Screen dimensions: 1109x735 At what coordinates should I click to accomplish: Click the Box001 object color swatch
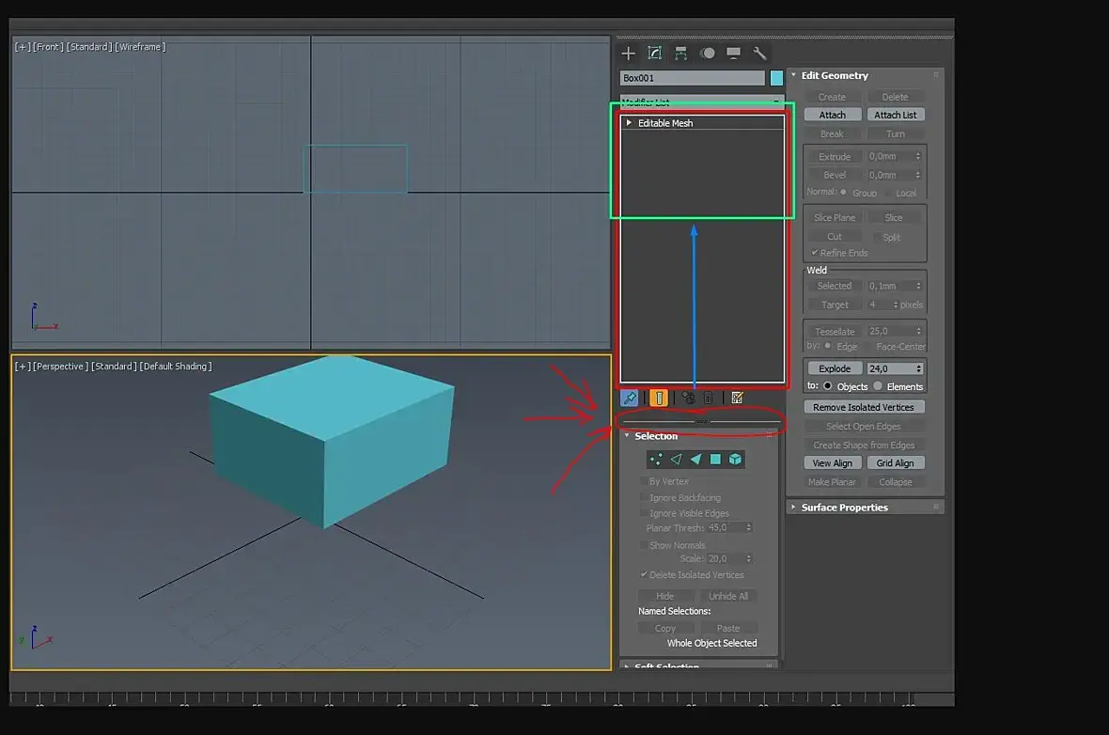click(777, 78)
